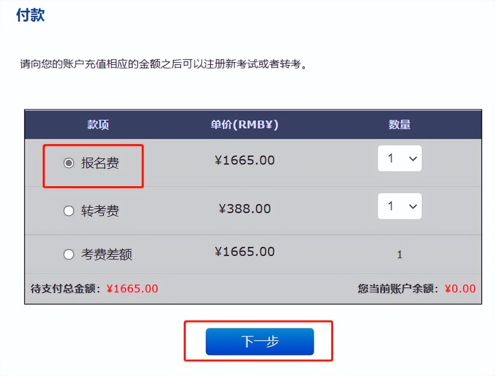The height and width of the screenshot is (376, 495).
Task: Click the fixed quantity value for 考费差额
Action: click(400, 254)
